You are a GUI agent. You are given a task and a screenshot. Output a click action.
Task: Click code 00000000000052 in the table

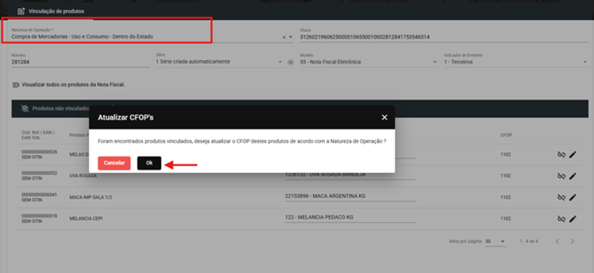(39, 173)
